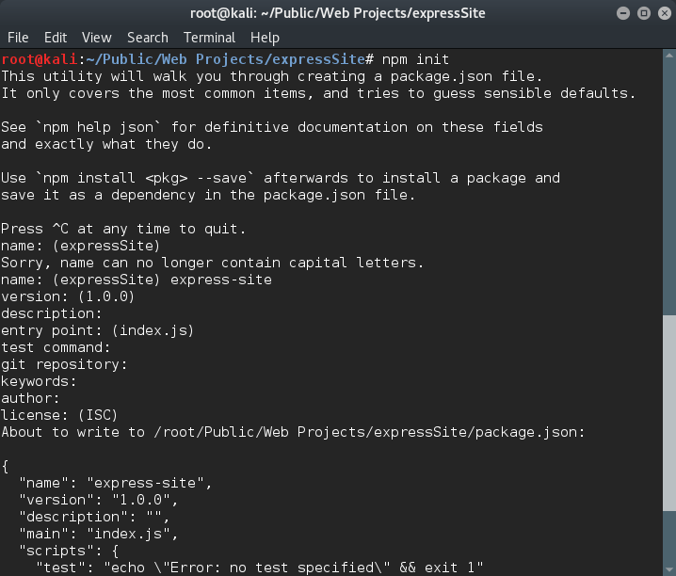
Task: Open the File menu
Action: click(x=18, y=38)
